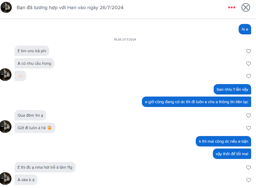
Task: Open Han's profile photo in the header
Action: 6,7
